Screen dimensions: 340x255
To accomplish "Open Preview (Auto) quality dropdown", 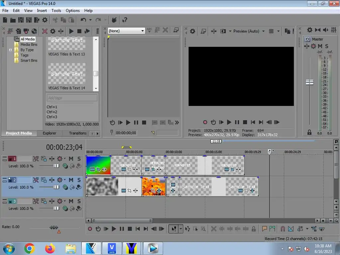I will pos(263,31).
